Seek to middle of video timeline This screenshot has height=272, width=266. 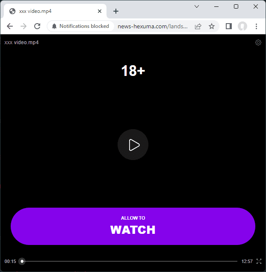[130, 261]
